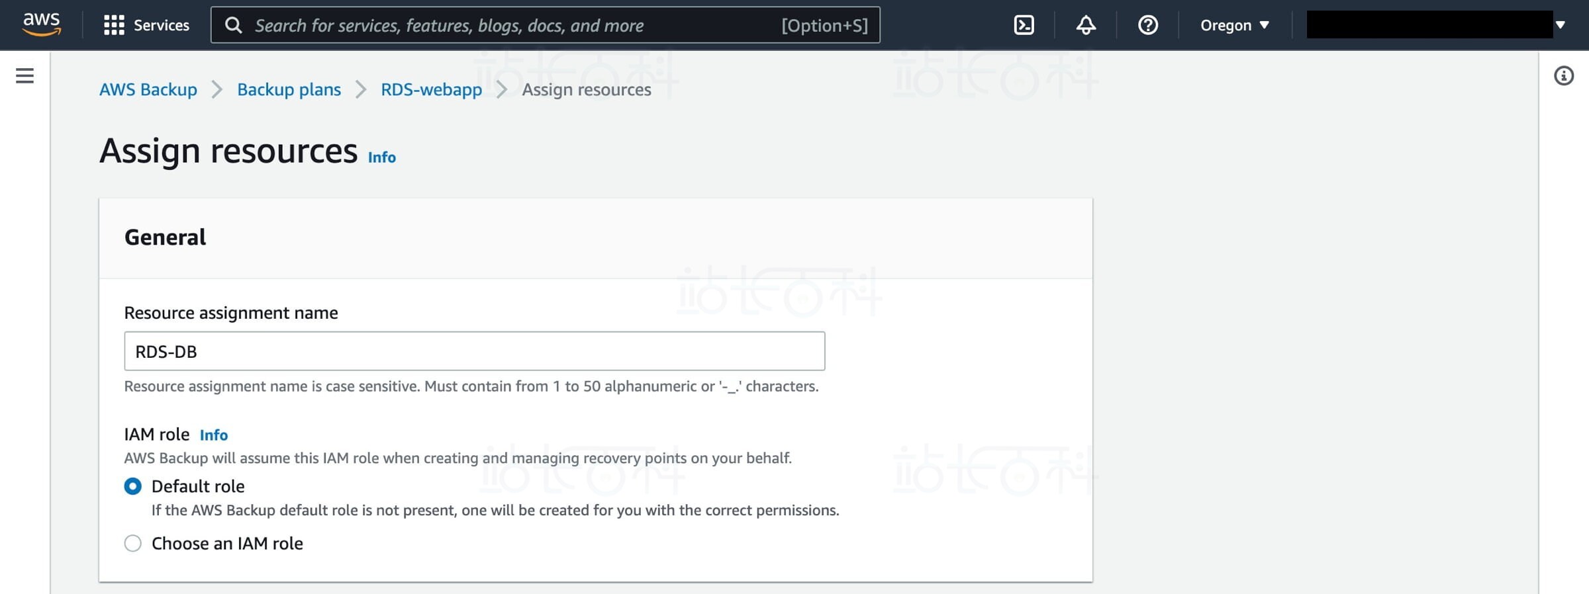1589x594 pixels.
Task: Open AWS CloudShell terminal icon
Action: [1024, 25]
